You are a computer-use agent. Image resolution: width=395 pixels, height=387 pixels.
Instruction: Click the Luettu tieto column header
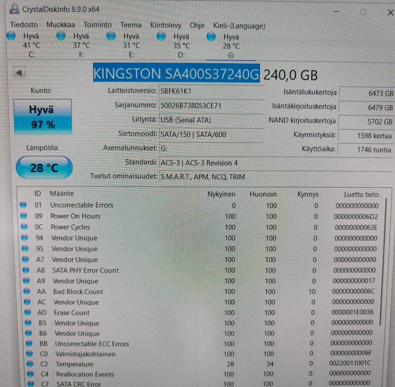[361, 195]
